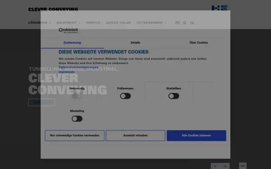The height and width of the screenshot is (169, 271).
Task: Click the next slide arrow
Action: click(225, 166)
